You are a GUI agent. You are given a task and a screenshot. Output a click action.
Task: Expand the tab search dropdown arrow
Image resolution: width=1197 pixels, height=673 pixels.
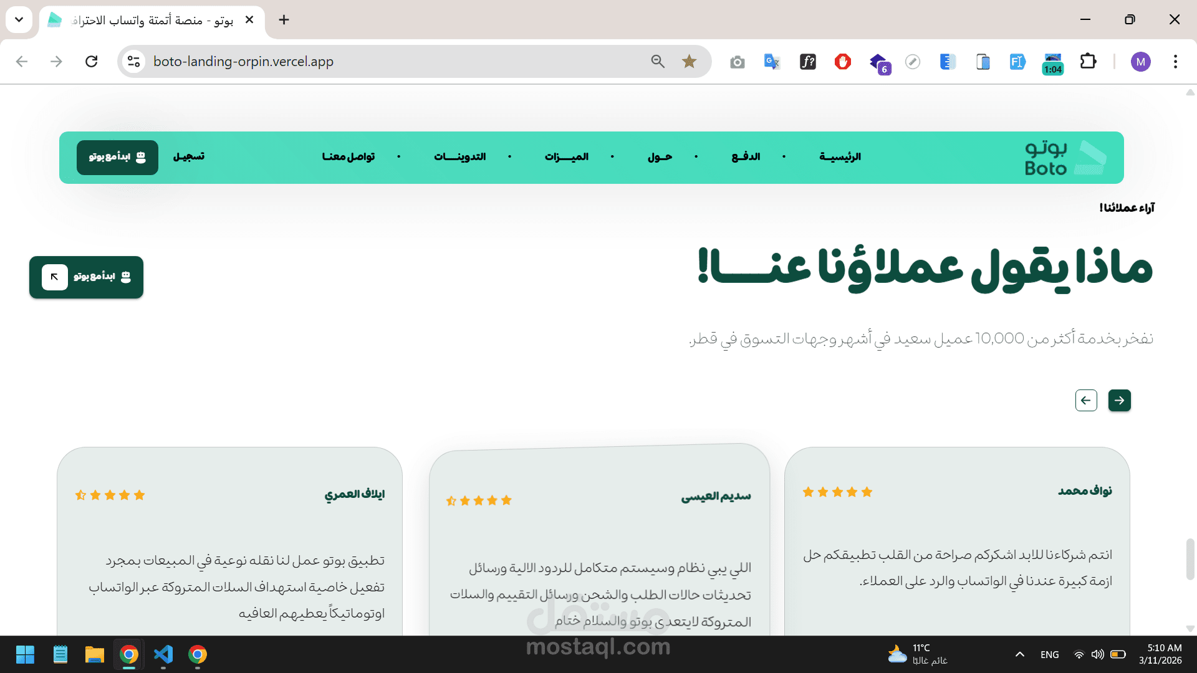coord(19,19)
